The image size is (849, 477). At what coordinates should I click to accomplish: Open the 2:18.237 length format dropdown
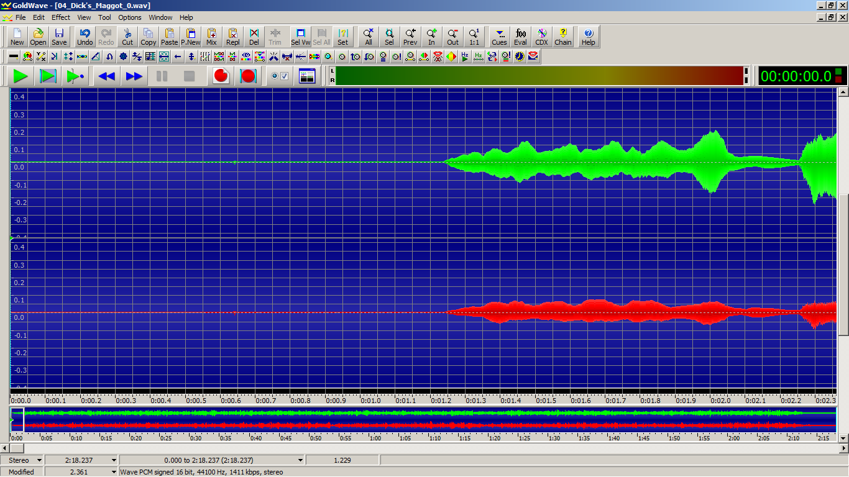114,460
